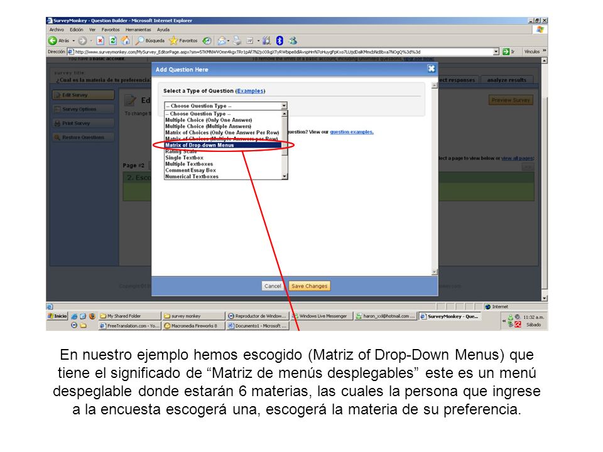Click the icon left of Bluetooth
This screenshot has height=452, width=603.
pyautogui.click(x=267, y=40)
